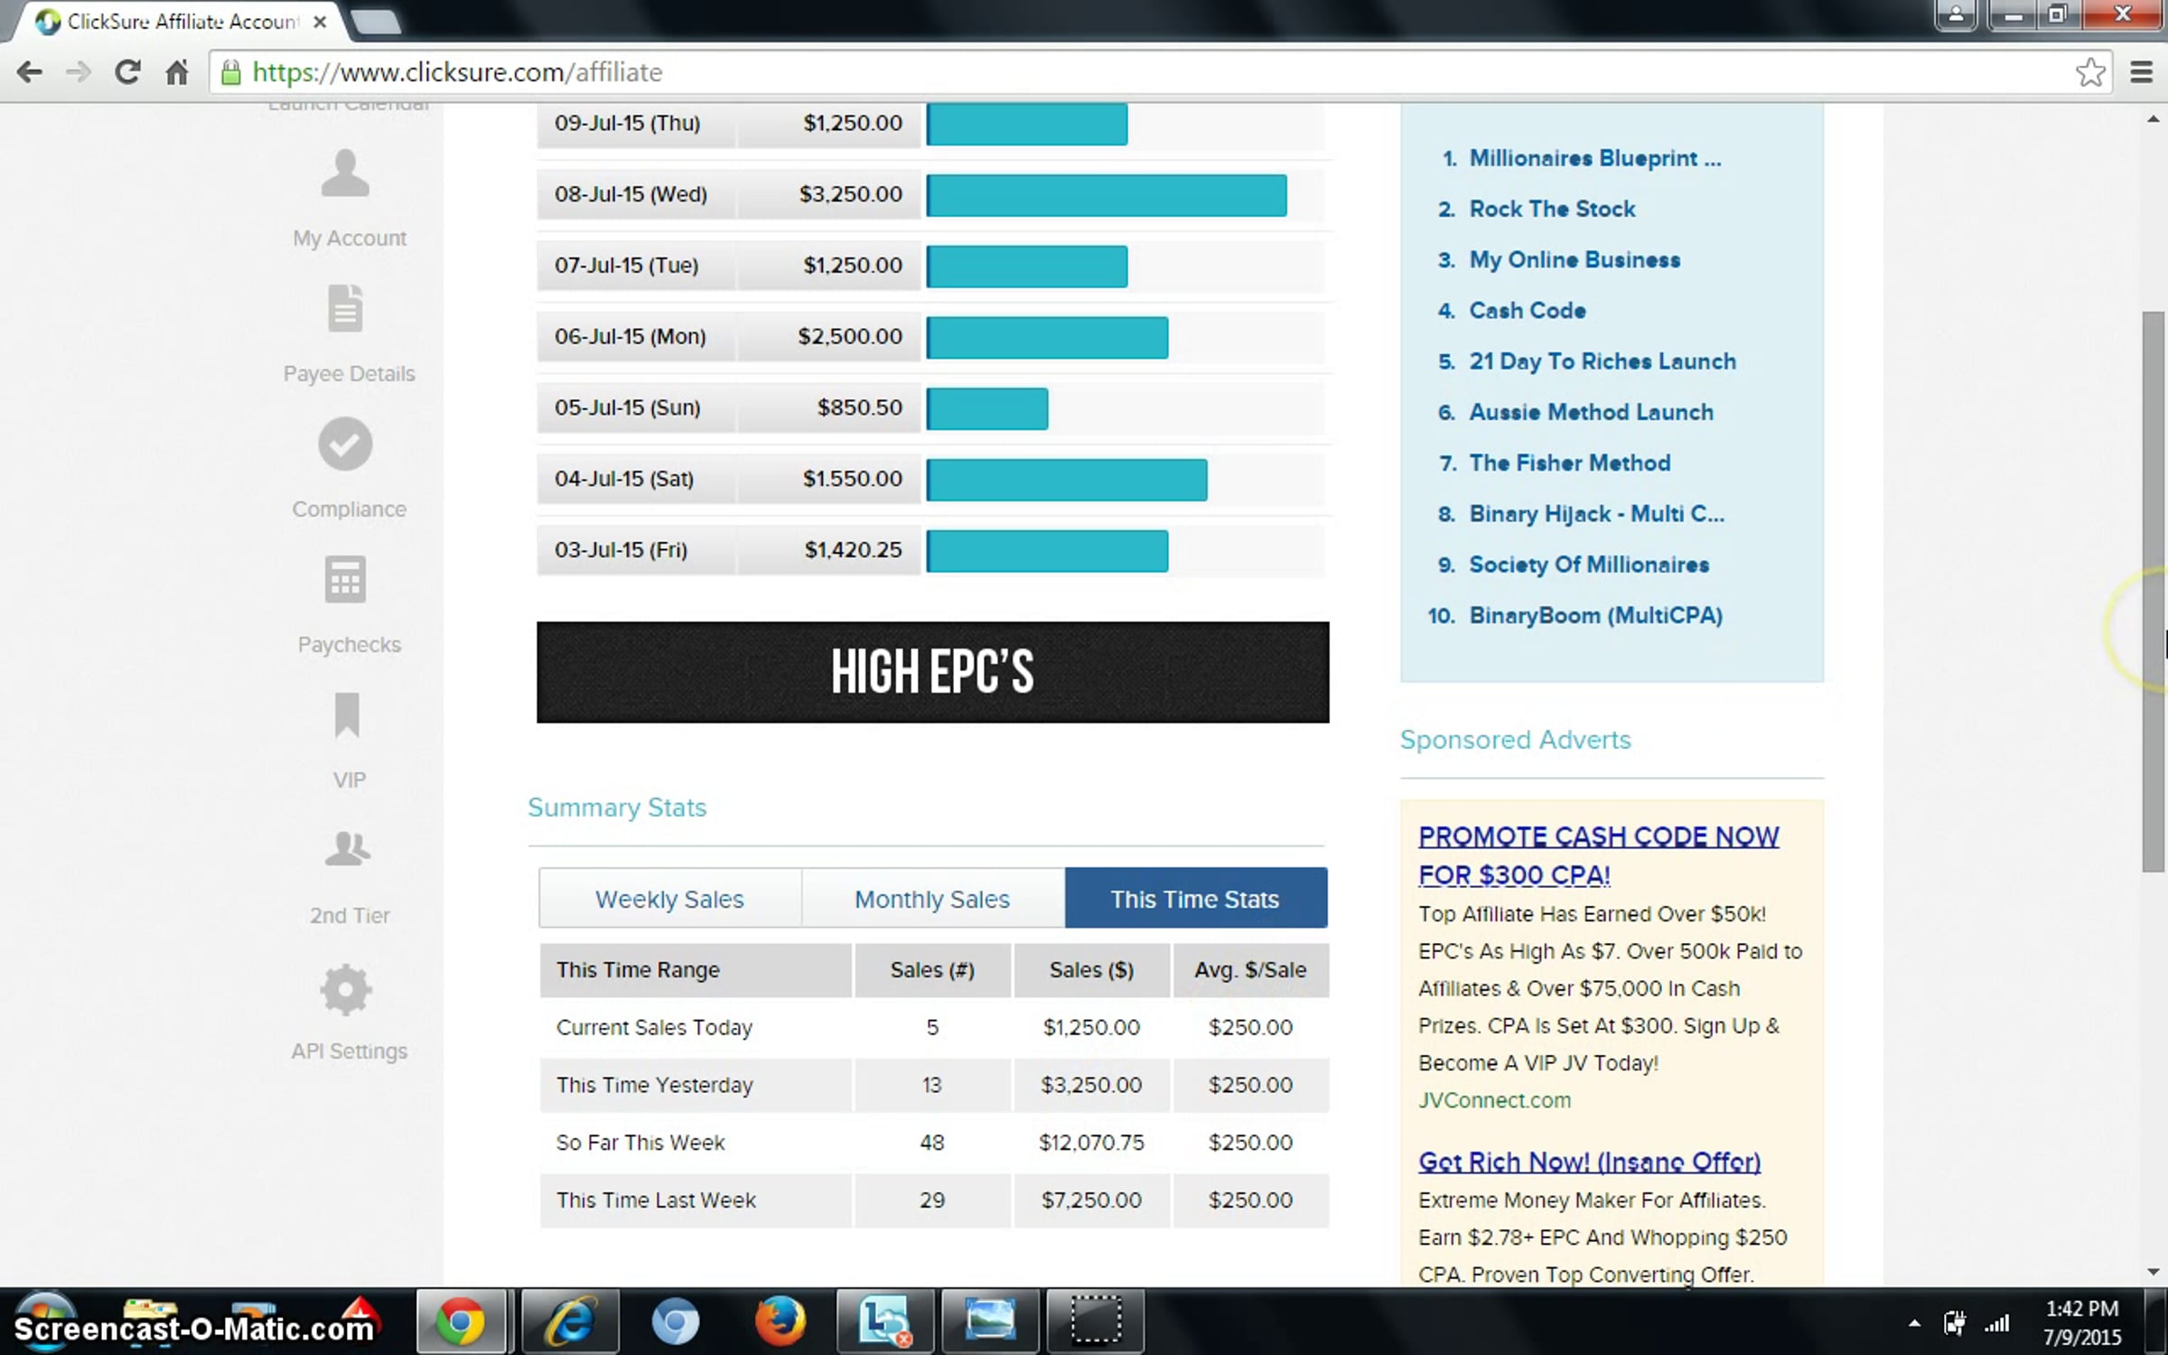Switch to the Weekly Sales tab
Screen dimensions: 2168x1355
669,899
